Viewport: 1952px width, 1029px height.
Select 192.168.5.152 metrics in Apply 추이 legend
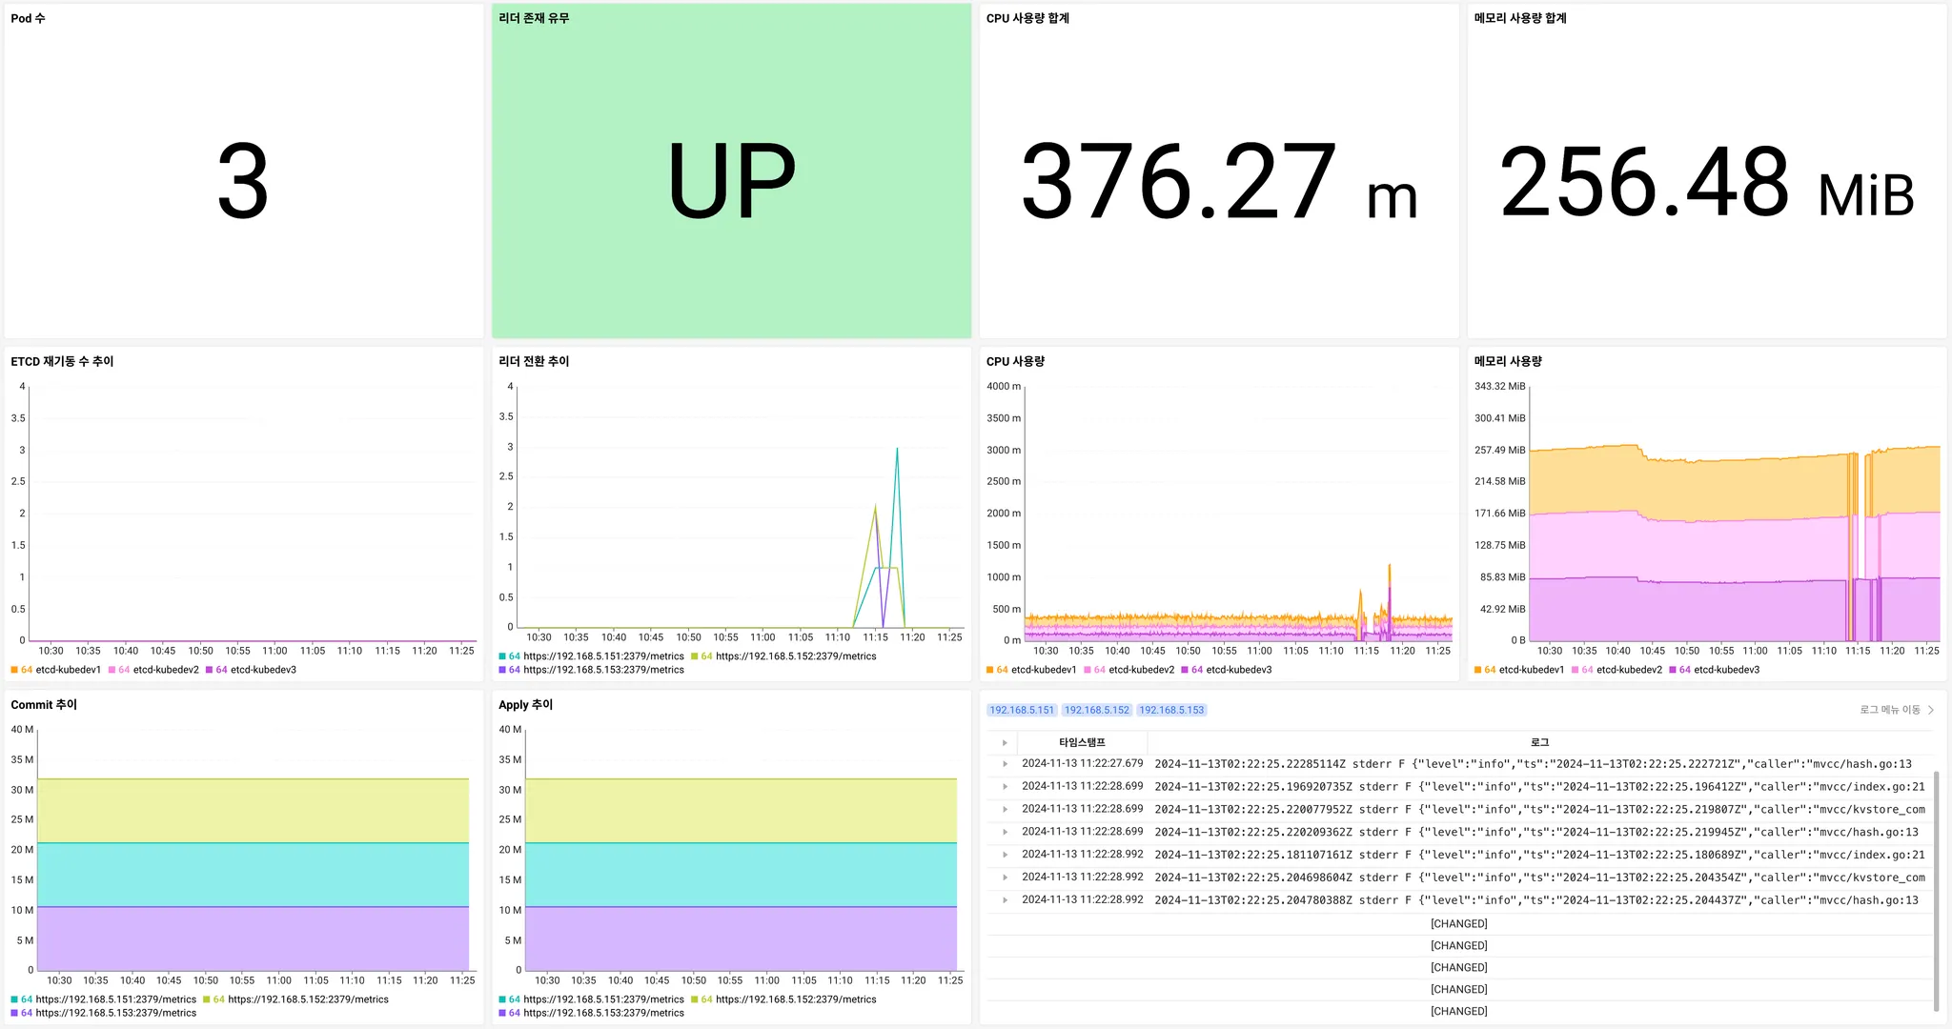click(783, 999)
